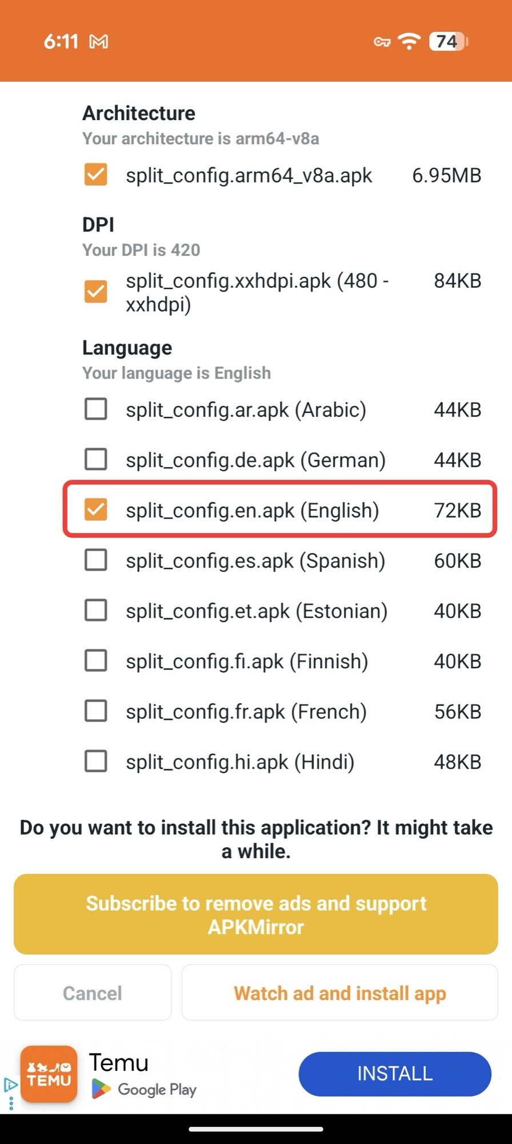Check the French split_config.fr.apk box
This screenshot has width=512, height=1144.
(96, 711)
